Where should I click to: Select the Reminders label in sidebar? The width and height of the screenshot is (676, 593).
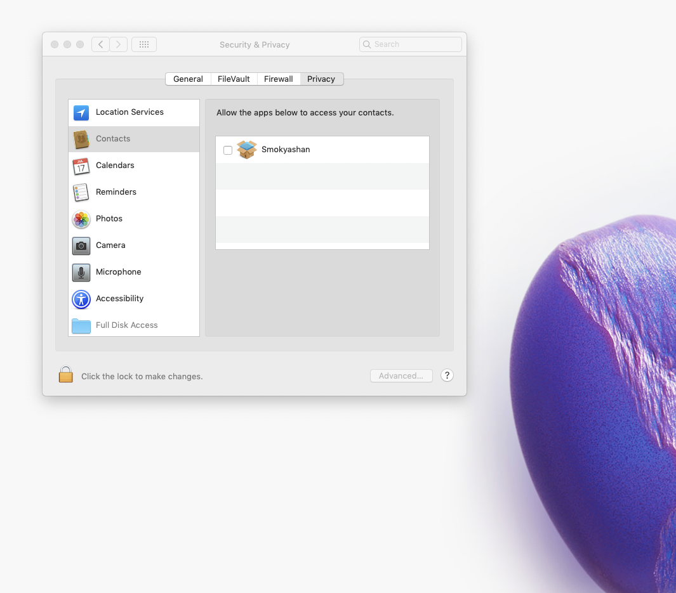pyautogui.click(x=116, y=192)
